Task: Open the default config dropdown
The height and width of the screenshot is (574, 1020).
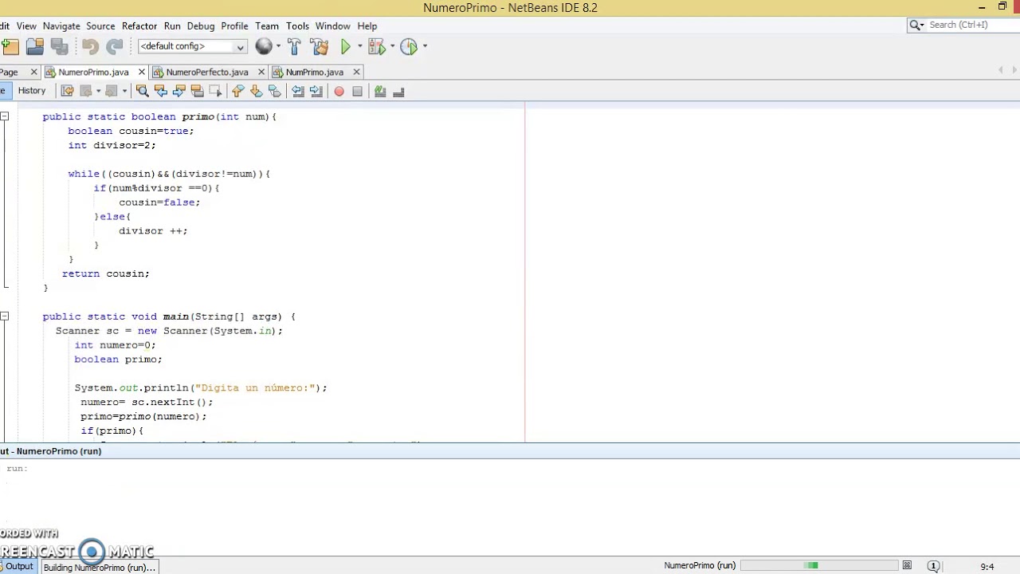Action: click(192, 46)
